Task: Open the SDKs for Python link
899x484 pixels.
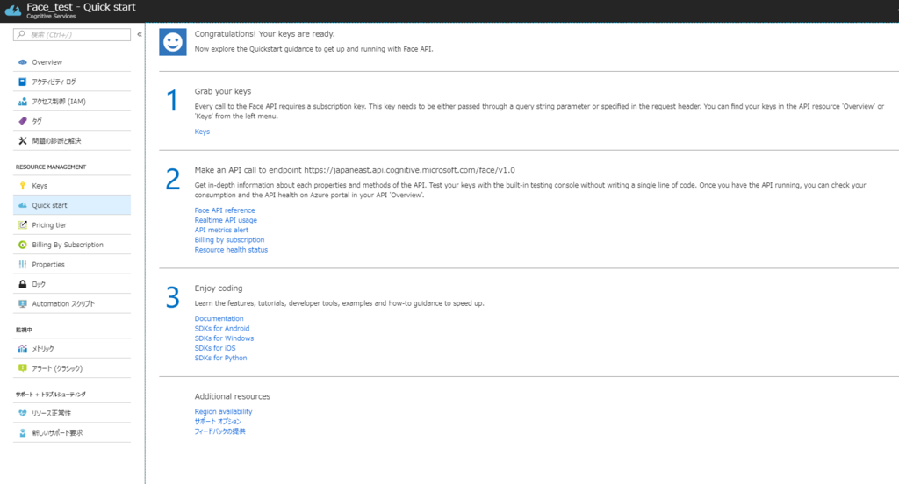Action: [220, 358]
